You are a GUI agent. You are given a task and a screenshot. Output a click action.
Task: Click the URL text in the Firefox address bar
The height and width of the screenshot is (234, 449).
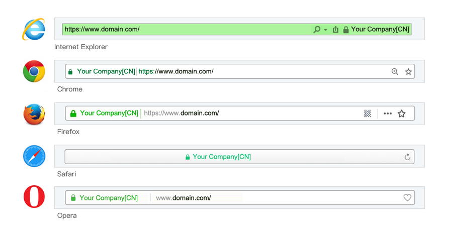[182, 113]
